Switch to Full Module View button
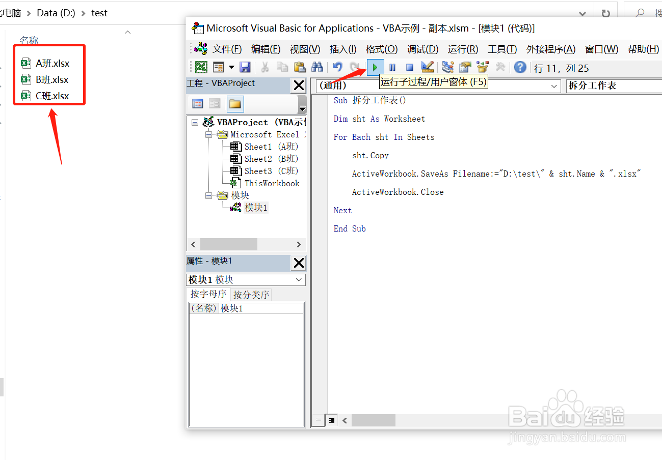The height and width of the screenshot is (460, 662). click(x=331, y=420)
